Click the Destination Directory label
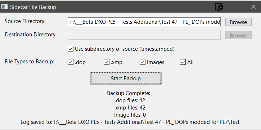This screenshot has height=130, width=261. tap(31, 35)
